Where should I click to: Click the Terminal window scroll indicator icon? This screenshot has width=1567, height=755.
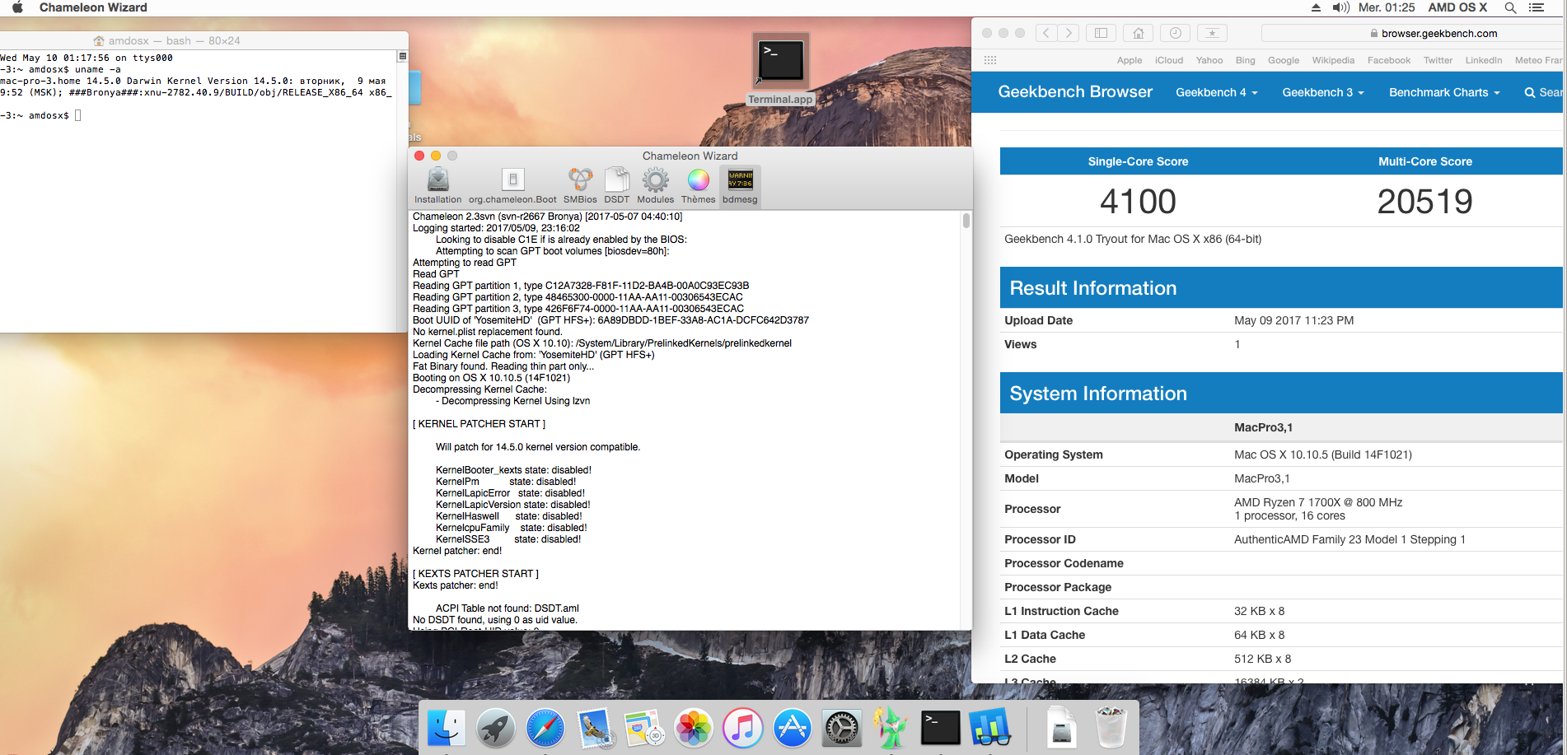(x=402, y=56)
